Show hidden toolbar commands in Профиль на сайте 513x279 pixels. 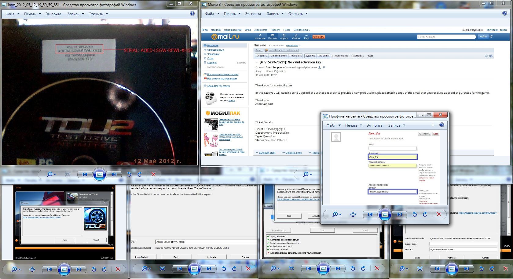433,125
